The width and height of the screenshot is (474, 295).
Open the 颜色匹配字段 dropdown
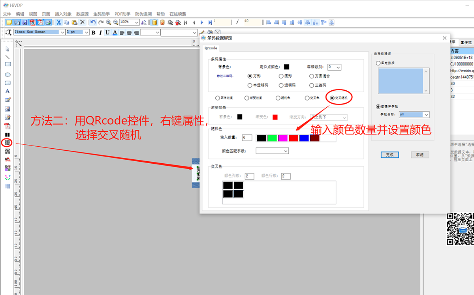[272, 151]
